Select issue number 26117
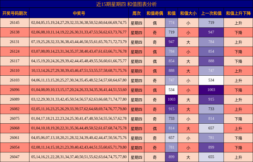Screen dimensions: 253x162 pyautogui.click(x=15, y=61)
